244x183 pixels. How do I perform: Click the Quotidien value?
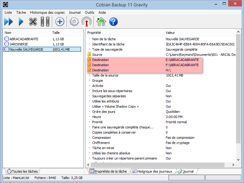pyautogui.click(x=173, y=112)
